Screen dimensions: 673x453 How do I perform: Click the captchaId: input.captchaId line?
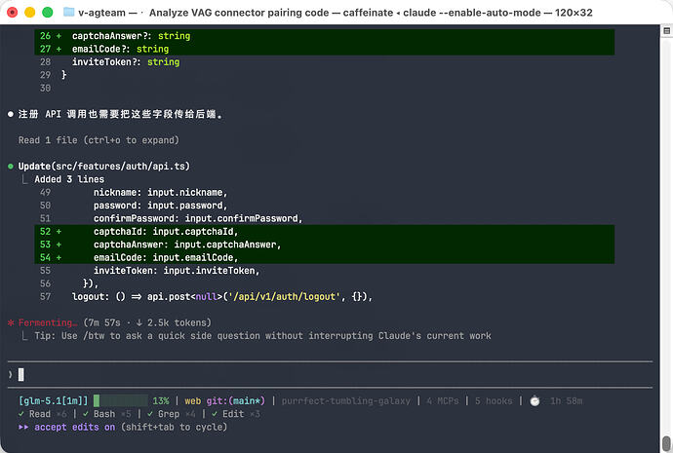(x=166, y=232)
